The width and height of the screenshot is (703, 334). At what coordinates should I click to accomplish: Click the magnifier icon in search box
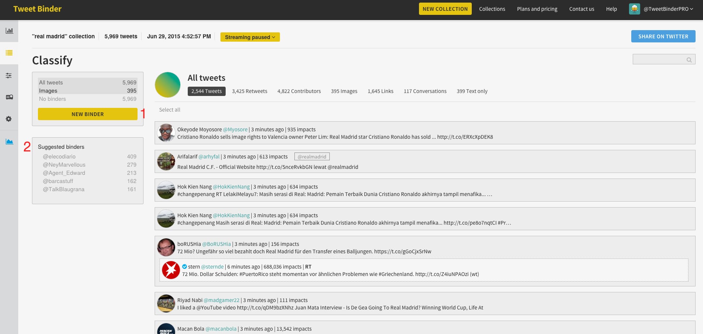pos(689,60)
